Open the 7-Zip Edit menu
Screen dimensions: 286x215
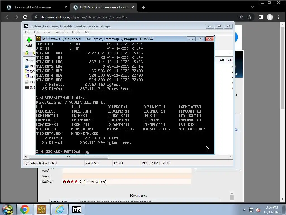click(x=37, y=32)
